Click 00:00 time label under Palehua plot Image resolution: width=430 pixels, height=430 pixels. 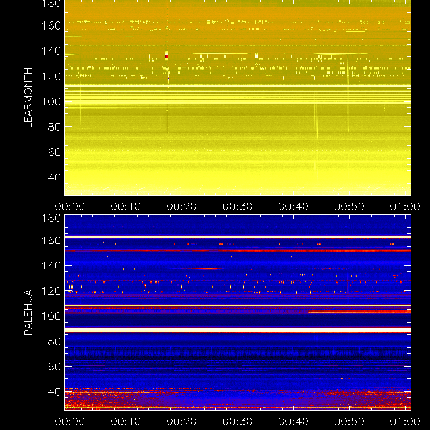tap(70, 421)
